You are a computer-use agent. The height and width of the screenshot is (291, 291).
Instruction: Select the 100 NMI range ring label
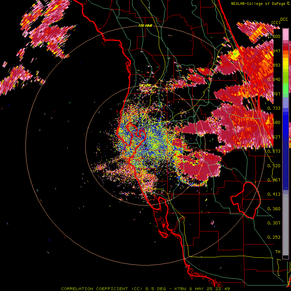pyautogui.click(x=145, y=26)
